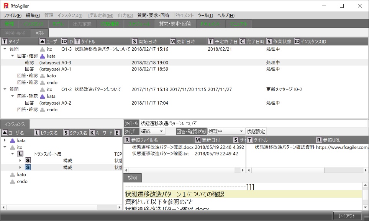Click the S class name column icon
Screen dimensions: 369x221
click(x=66, y=133)
